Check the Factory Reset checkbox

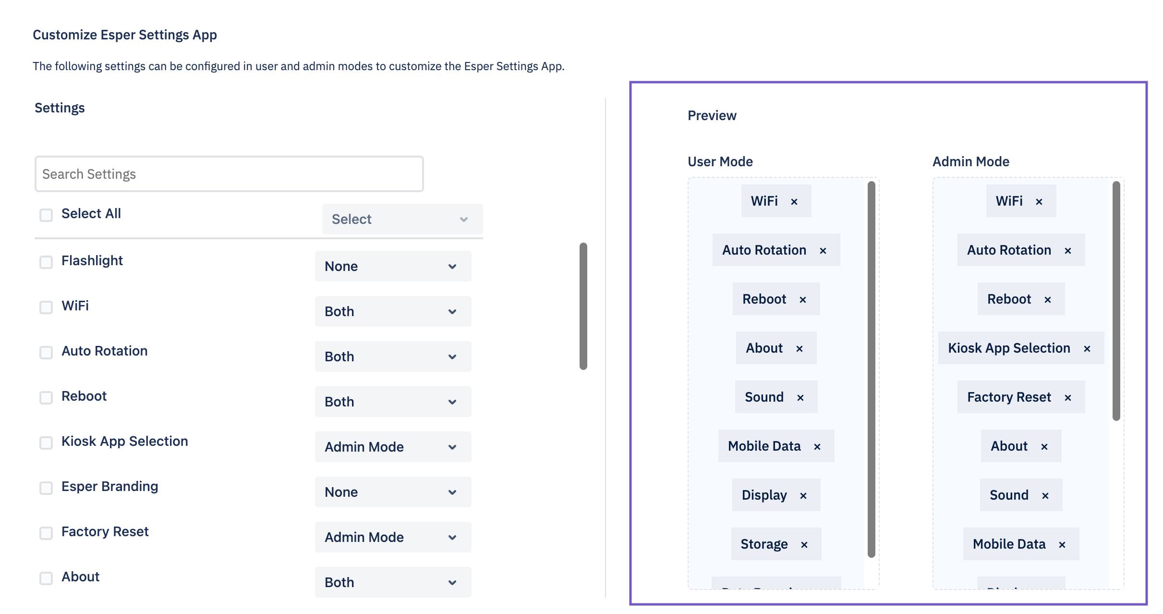click(x=46, y=533)
